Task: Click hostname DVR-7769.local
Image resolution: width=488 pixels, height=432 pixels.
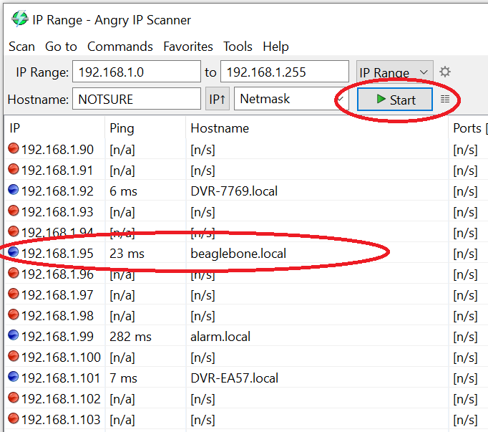Action: coord(234,191)
